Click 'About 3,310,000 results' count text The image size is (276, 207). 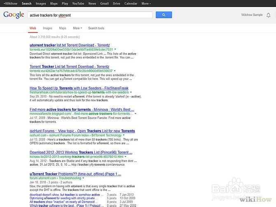[x=54, y=37]
